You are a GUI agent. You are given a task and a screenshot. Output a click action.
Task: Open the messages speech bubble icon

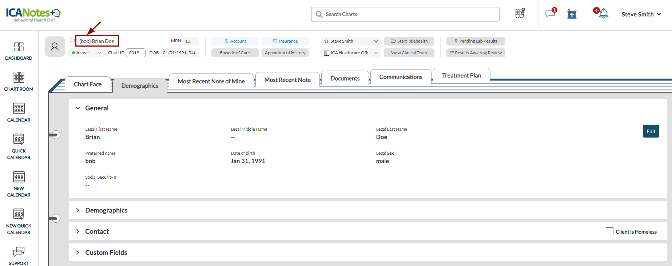tap(550, 14)
